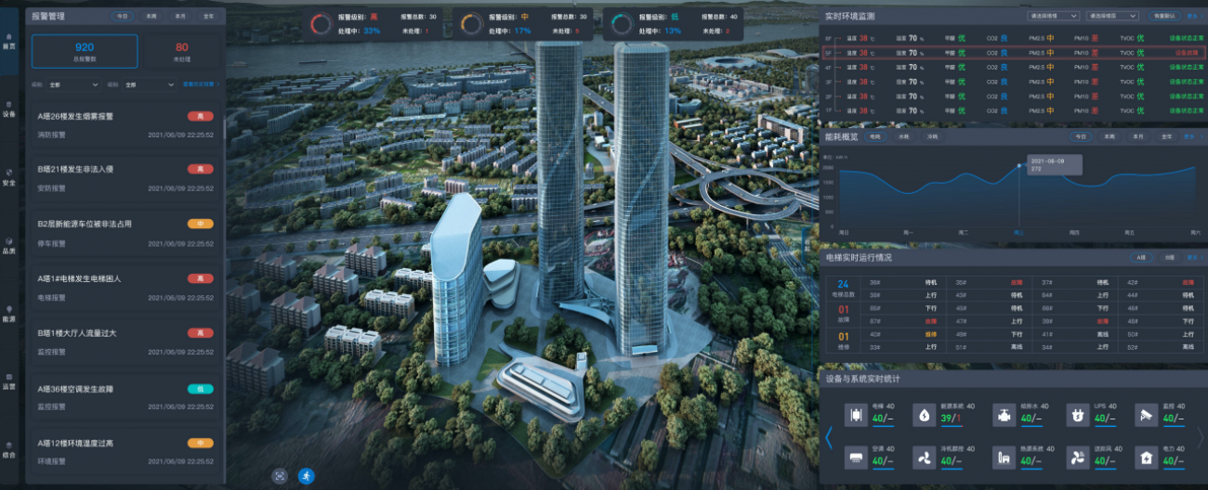Select 全年 tab in energy overview

click(x=1166, y=136)
